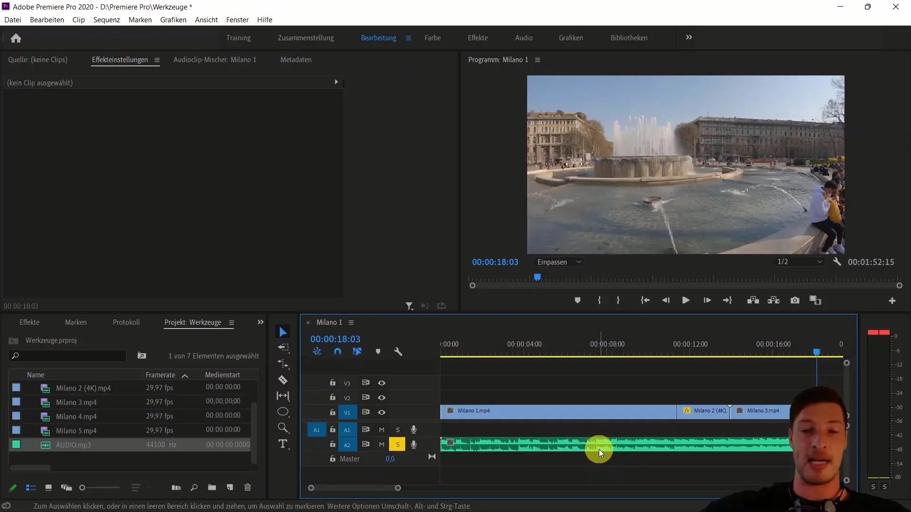Go to In point
Screen dimensions: 911x512
pyautogui.click(x=645, y=300)
